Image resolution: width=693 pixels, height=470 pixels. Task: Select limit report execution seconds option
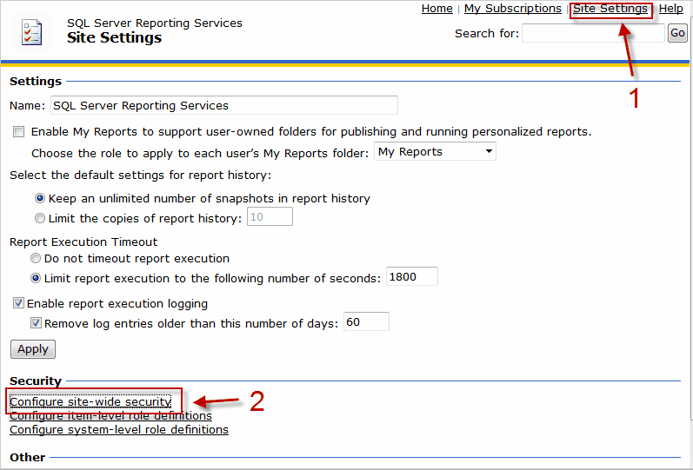pos(36,278)
